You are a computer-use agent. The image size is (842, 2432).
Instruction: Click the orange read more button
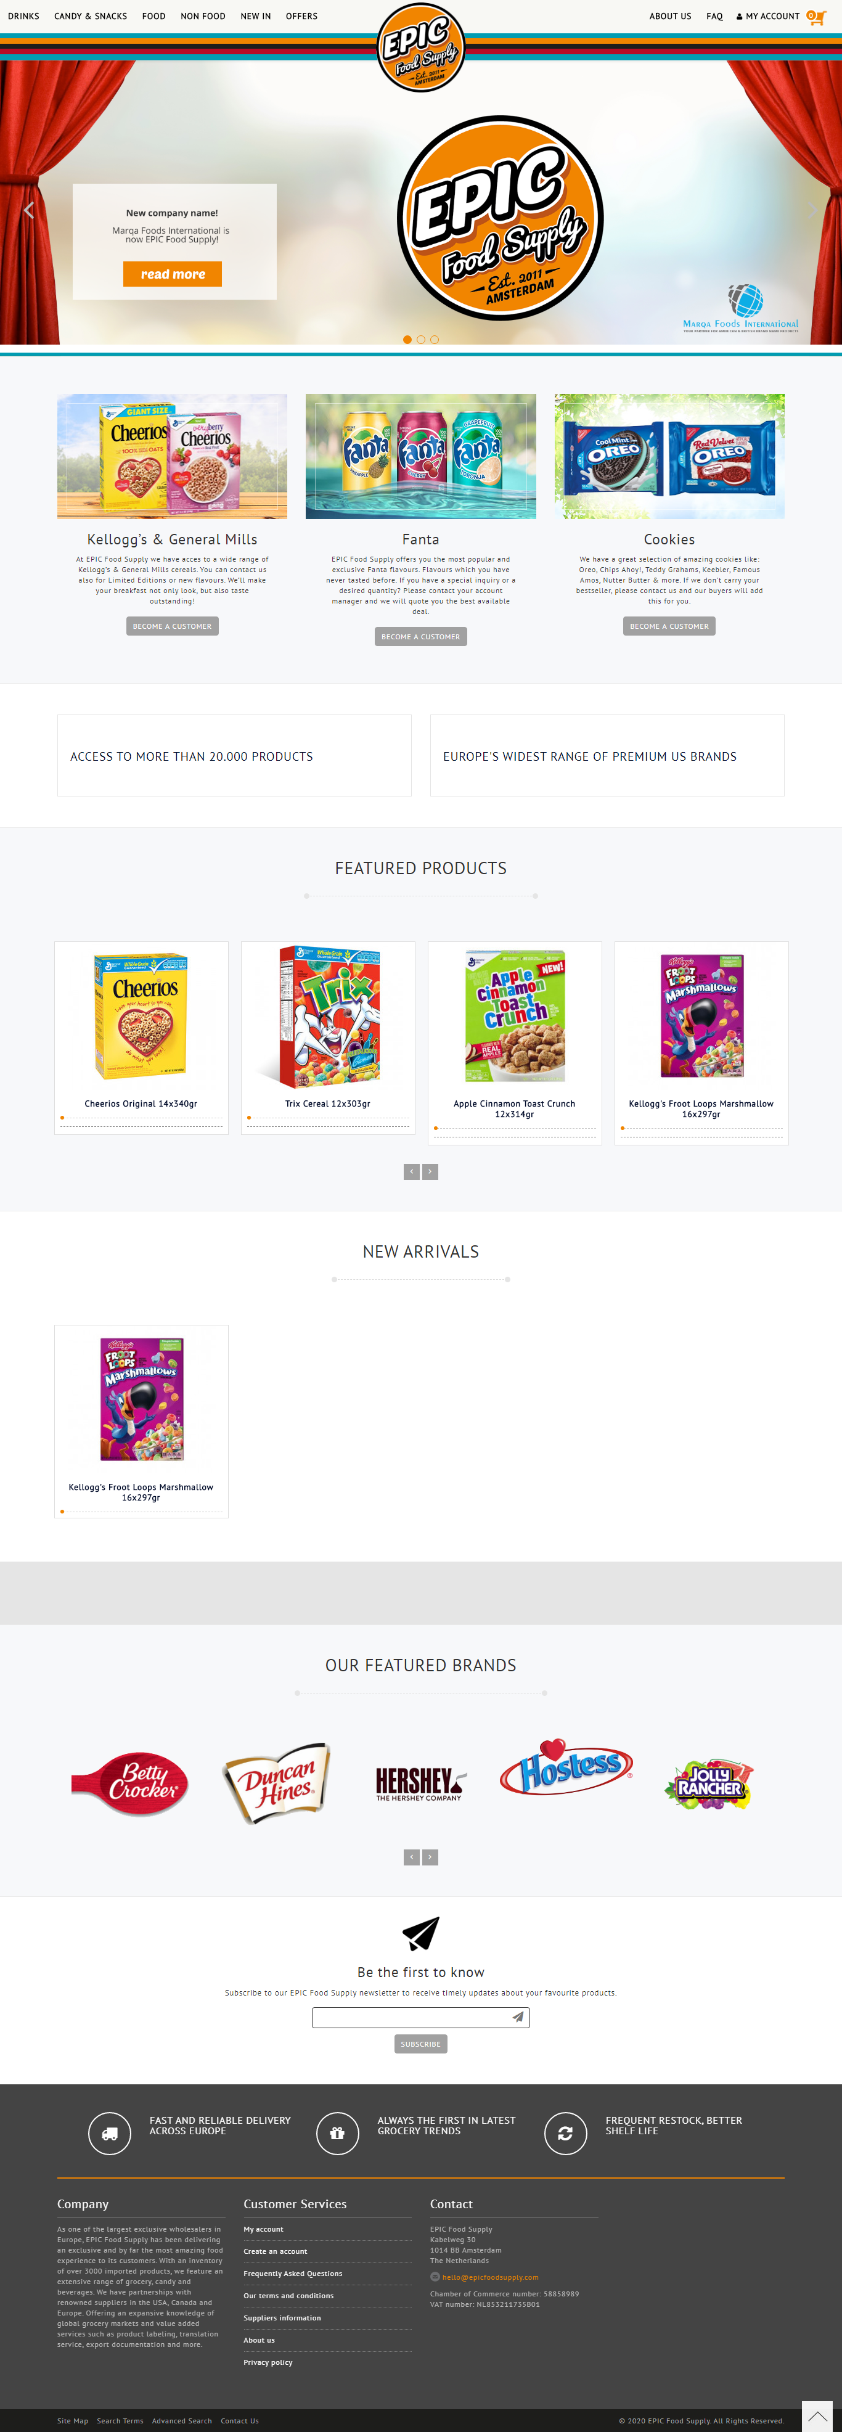(173, 274)
